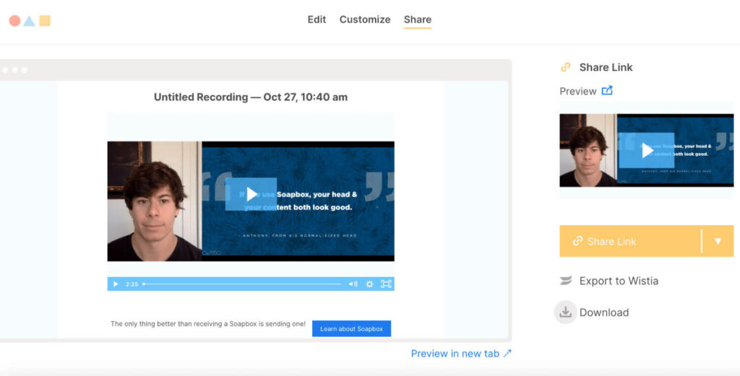
Task: Switch to the Customize tab
Action: pyautogui.click(x=365, y=19)
